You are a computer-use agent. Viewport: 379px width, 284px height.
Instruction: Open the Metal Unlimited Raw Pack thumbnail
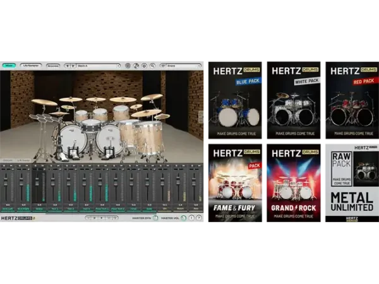tap(352, 183)
